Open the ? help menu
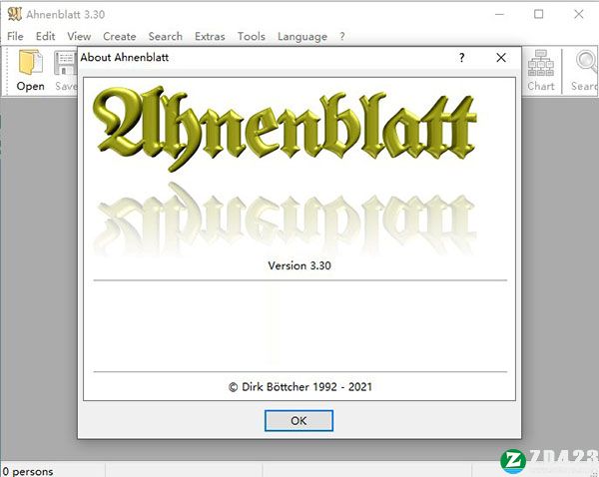The height and width of the screenshot is (477, 599). point(341,36)
